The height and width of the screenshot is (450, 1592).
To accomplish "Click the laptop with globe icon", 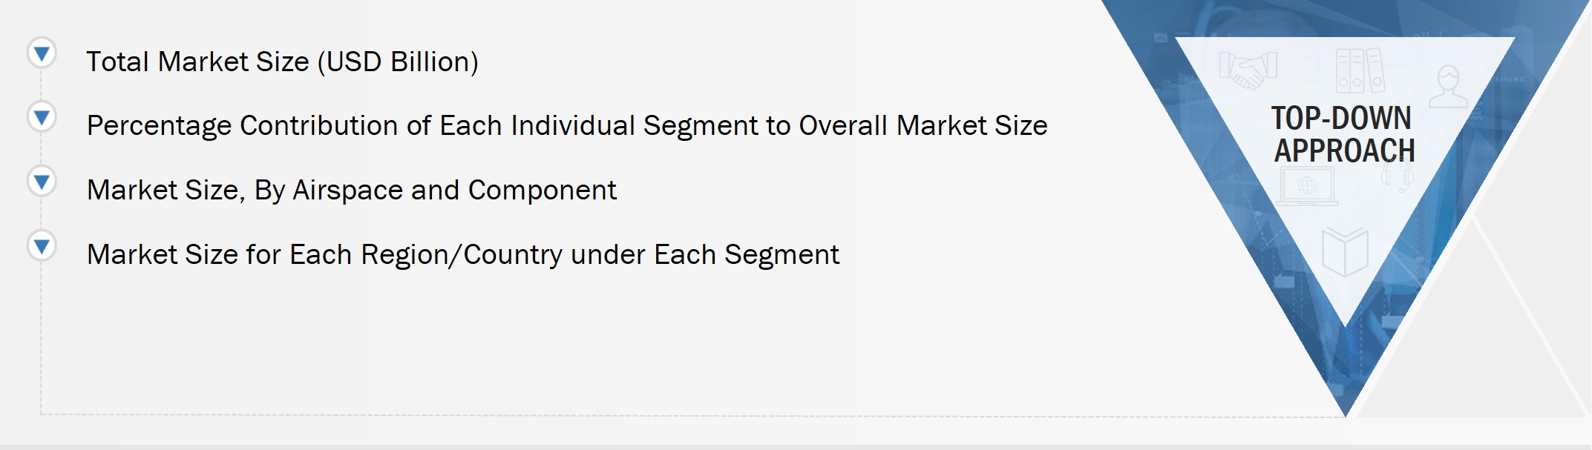I will coord(1307,186).
